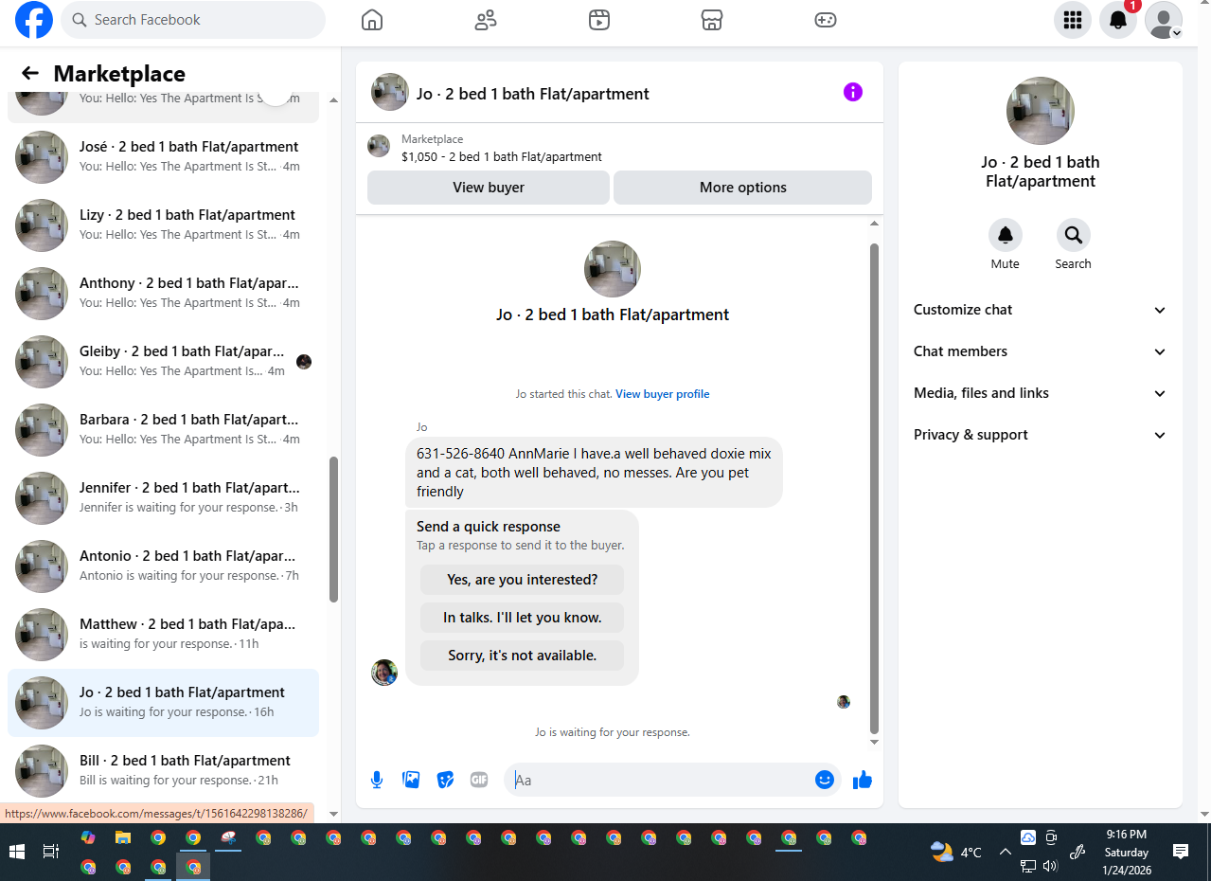Expand Customize chat section
This screenshot has width=1211, height=881.
tap(1040, 310)
